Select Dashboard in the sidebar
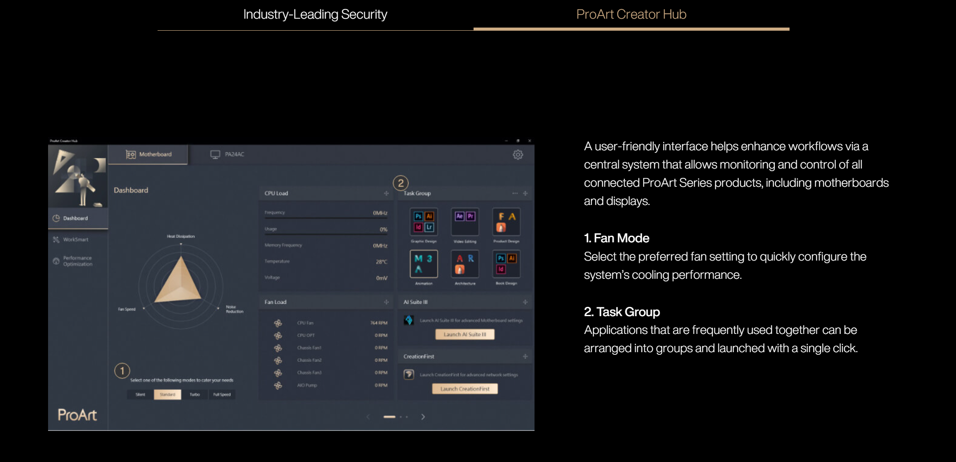956x462 pixels. [x=78, y=218]
